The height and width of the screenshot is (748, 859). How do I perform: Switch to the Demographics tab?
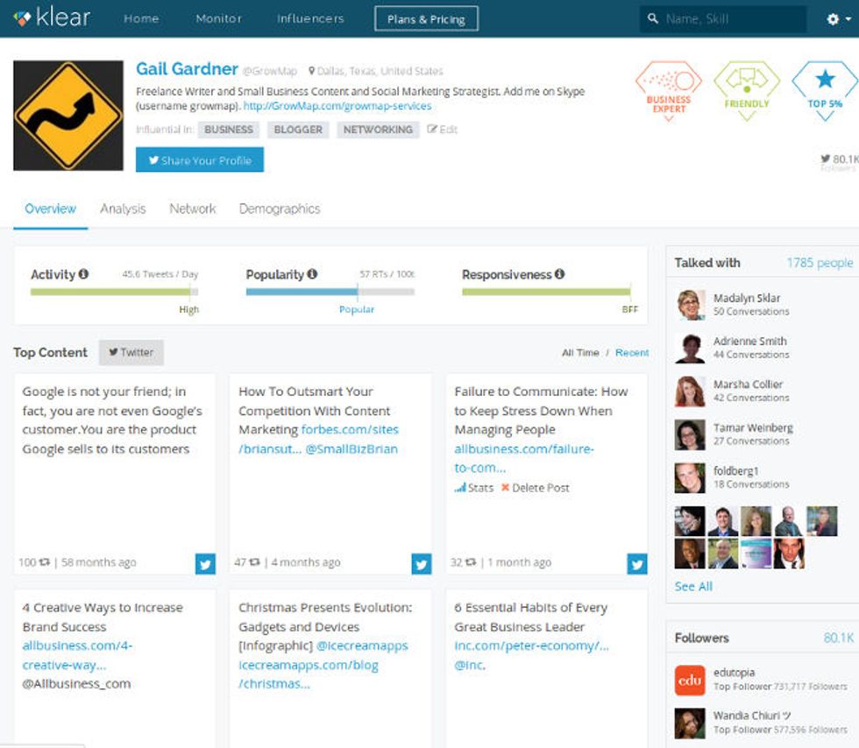click(280, 208)
